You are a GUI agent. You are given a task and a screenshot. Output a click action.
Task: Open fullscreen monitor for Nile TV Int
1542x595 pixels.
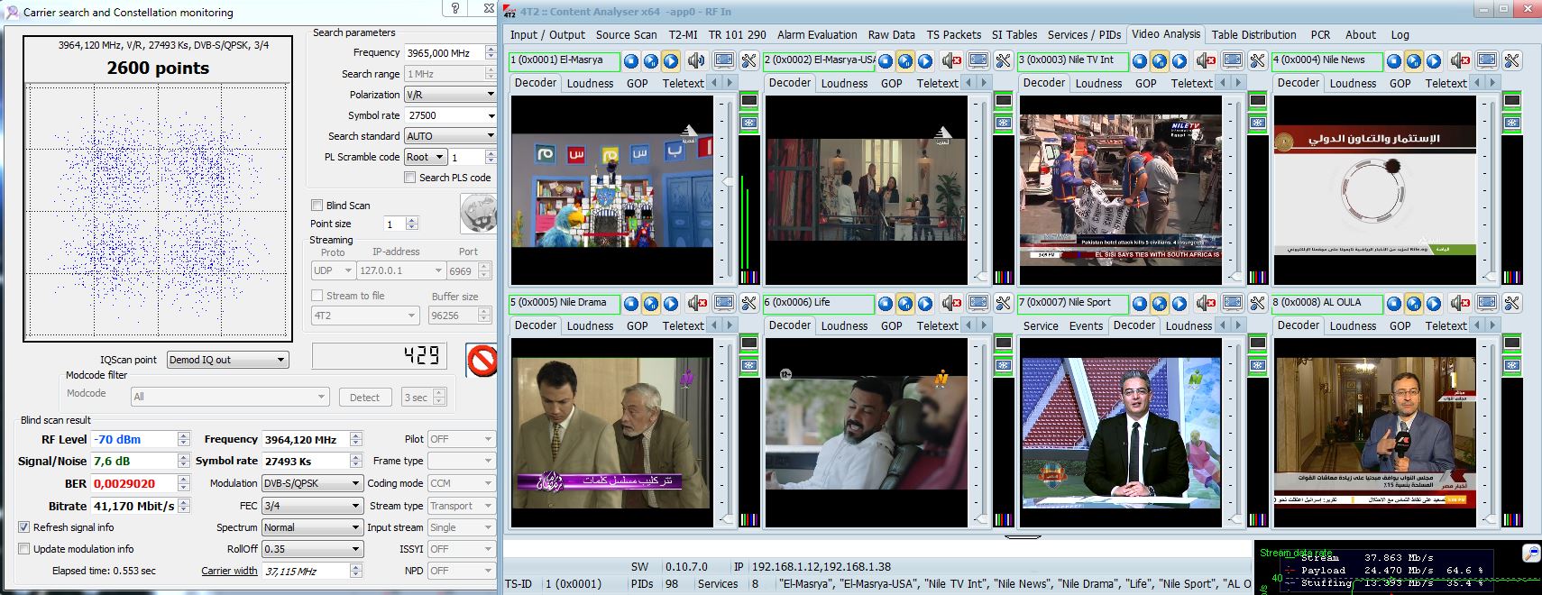[1233, 61]
